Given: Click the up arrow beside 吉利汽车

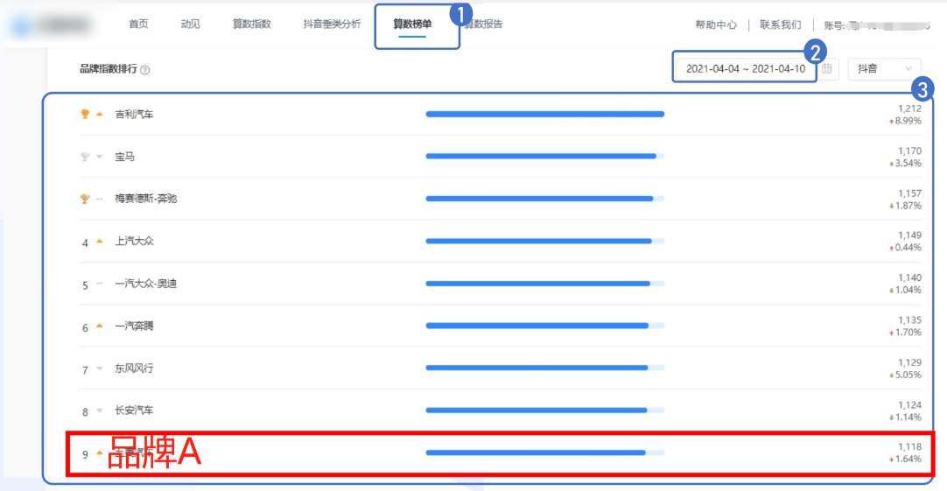Looking at the screenshot, I should point(100,114).
